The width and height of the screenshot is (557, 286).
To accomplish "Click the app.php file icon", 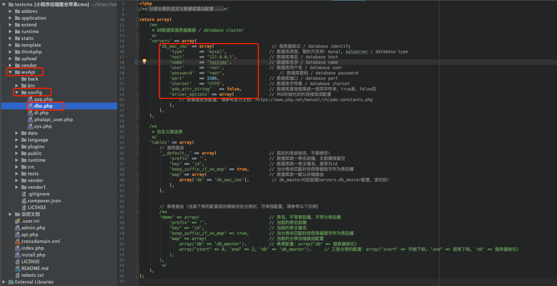I will click(31, 99).
